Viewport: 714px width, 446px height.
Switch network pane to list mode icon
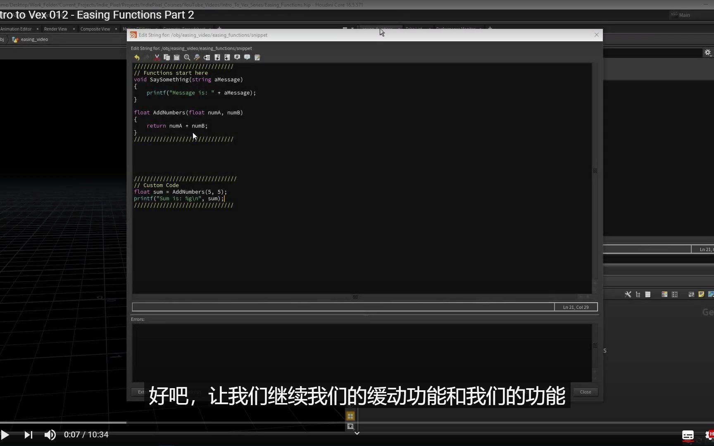point(648,294)
